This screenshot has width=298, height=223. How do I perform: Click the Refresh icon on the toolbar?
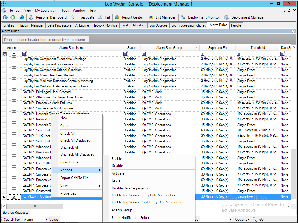pos(6,17)
